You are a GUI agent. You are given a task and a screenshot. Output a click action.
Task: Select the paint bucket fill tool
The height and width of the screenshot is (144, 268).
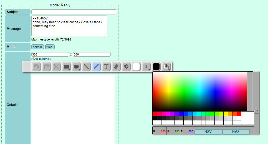click(x=126, y=67)
